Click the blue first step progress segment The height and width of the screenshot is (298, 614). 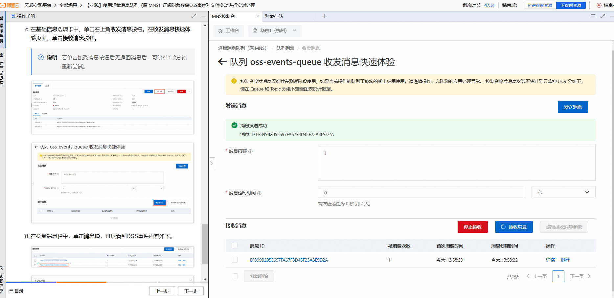coord(31,282)
